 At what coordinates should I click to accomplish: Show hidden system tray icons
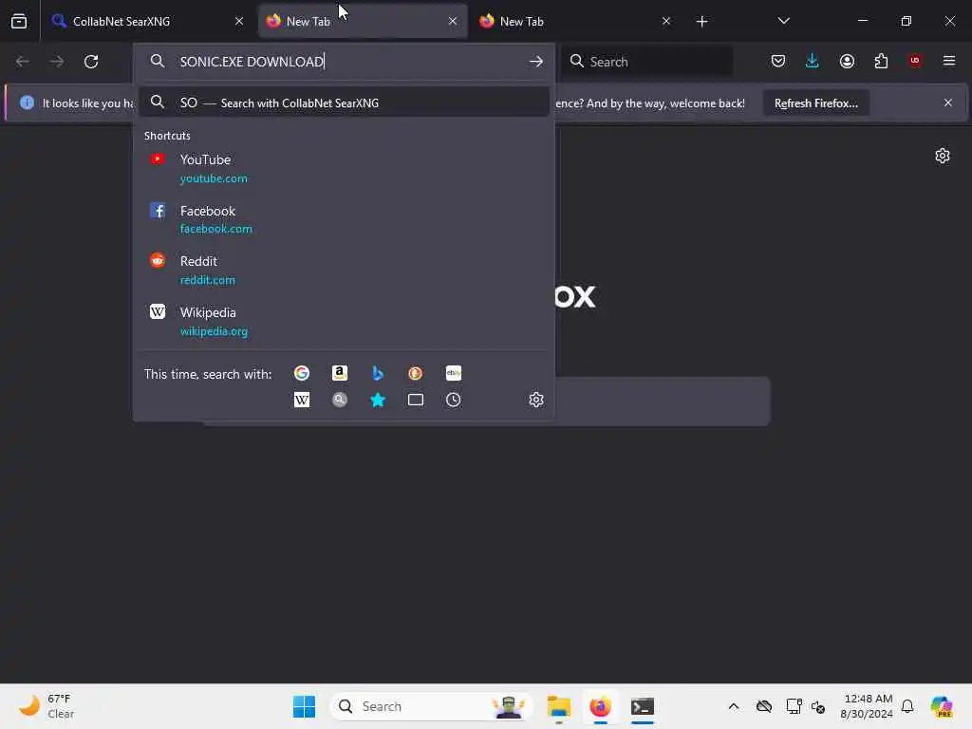[x=734, y=706]
